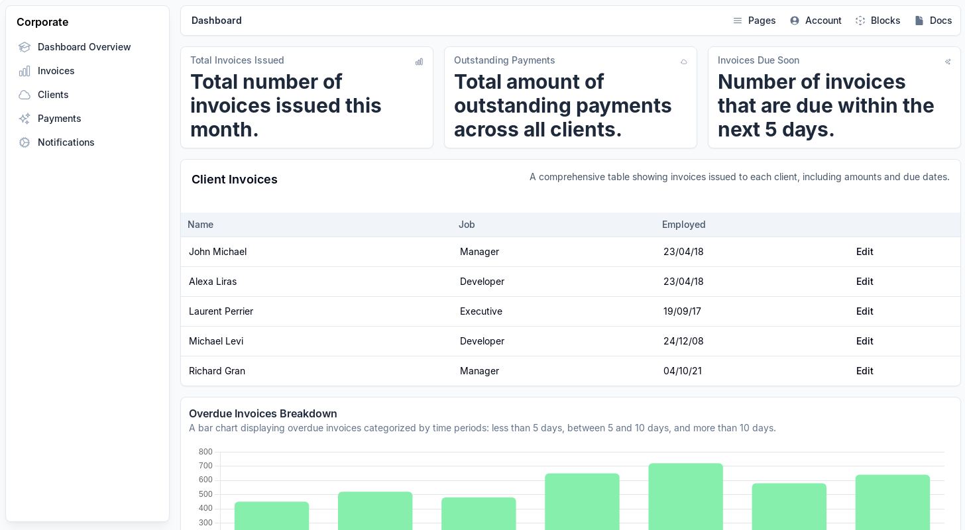
Task: Click the Corporate brand title
Action: [x=42, y=22]
